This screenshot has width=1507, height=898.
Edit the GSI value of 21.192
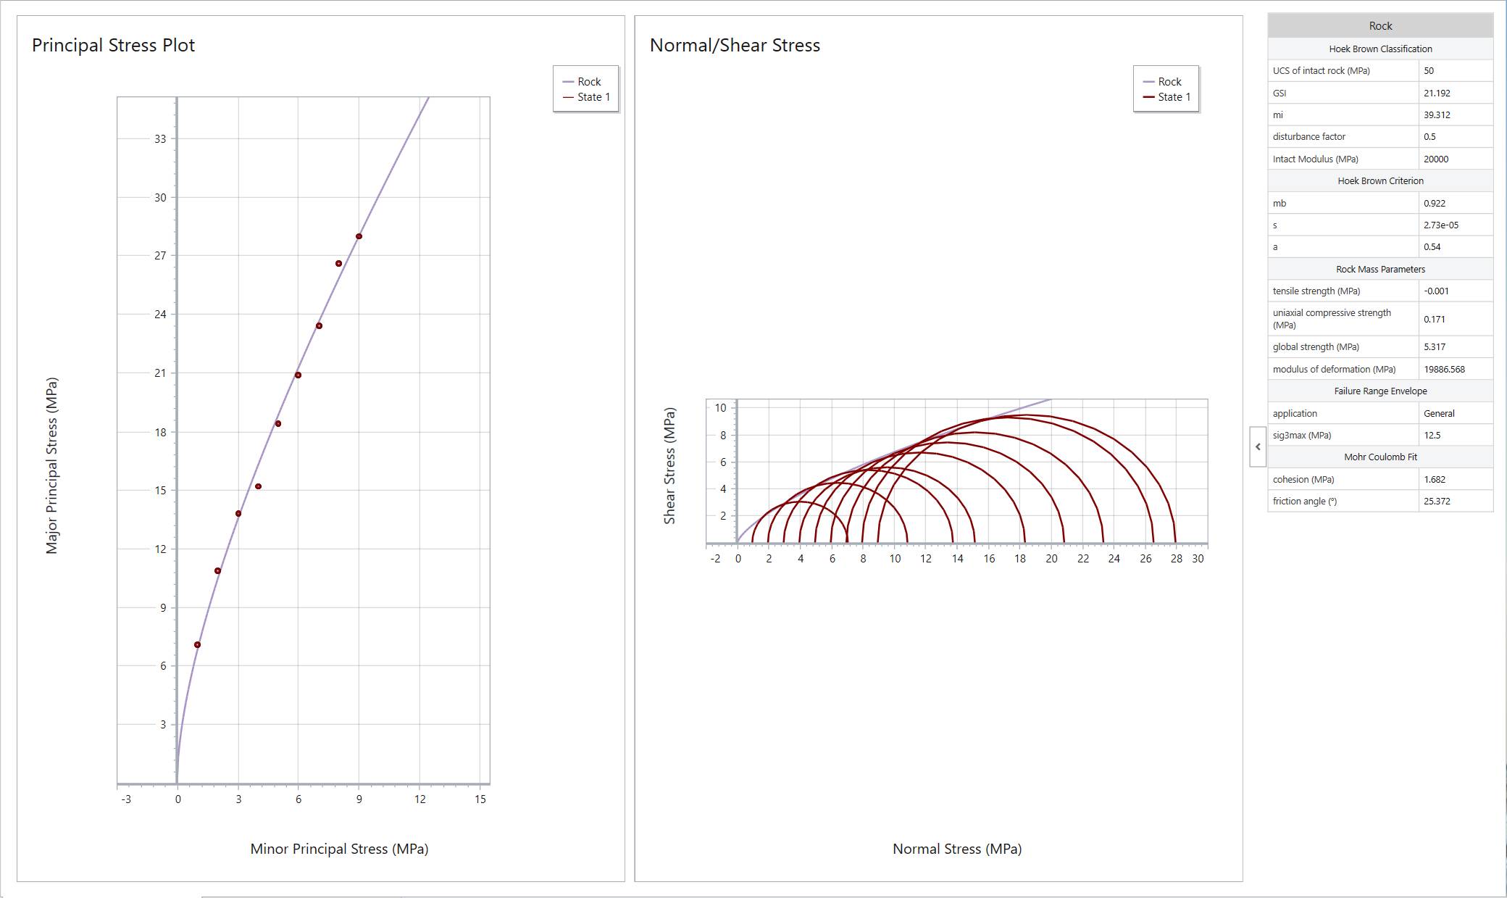pyautogui.click(x=1438, y=93)
